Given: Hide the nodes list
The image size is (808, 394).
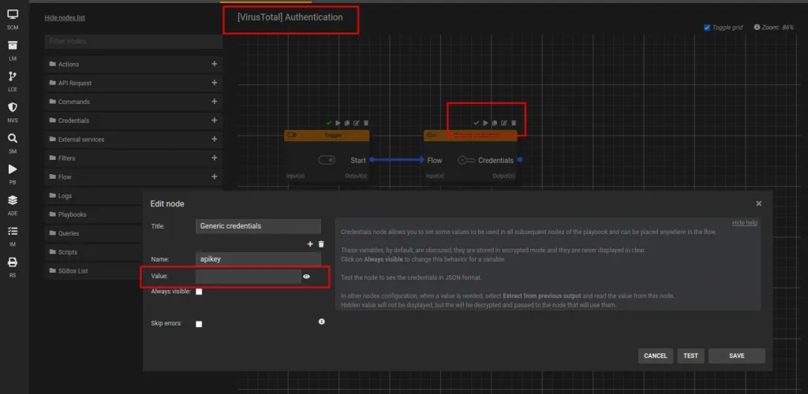Looking at the screenshot, I should (x=65, y=17).
